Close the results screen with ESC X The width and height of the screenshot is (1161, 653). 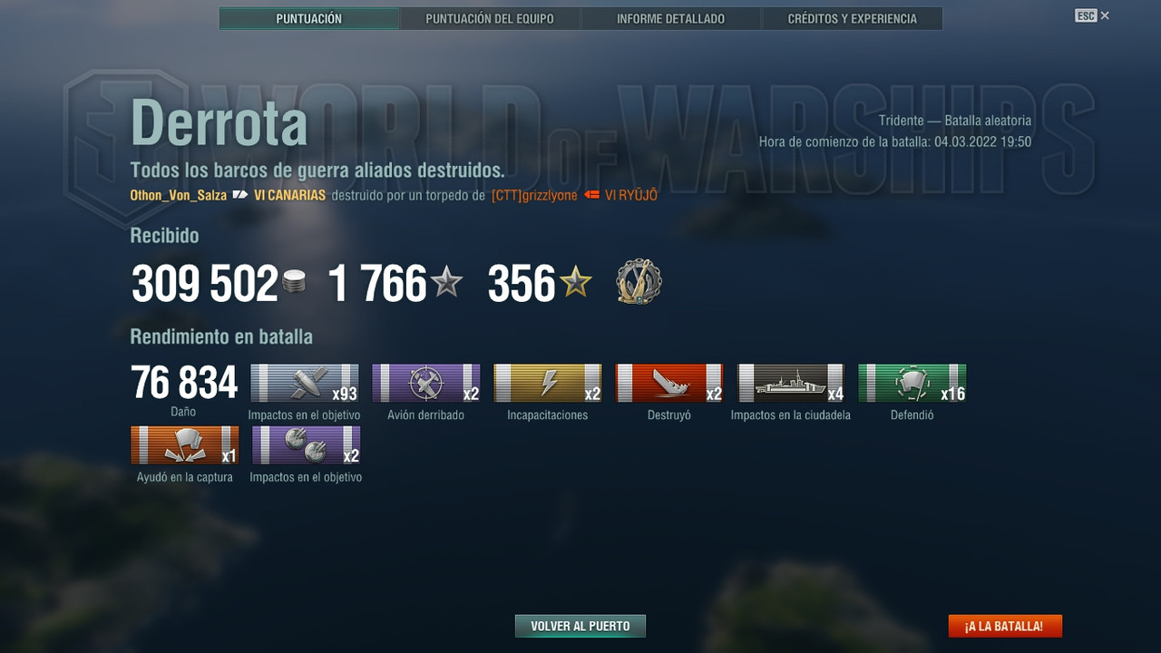point(1092,15)
